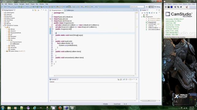Viewport: 197px width, 110px height.
Task: Open the Project menu
Action: [x=33, y=4]
